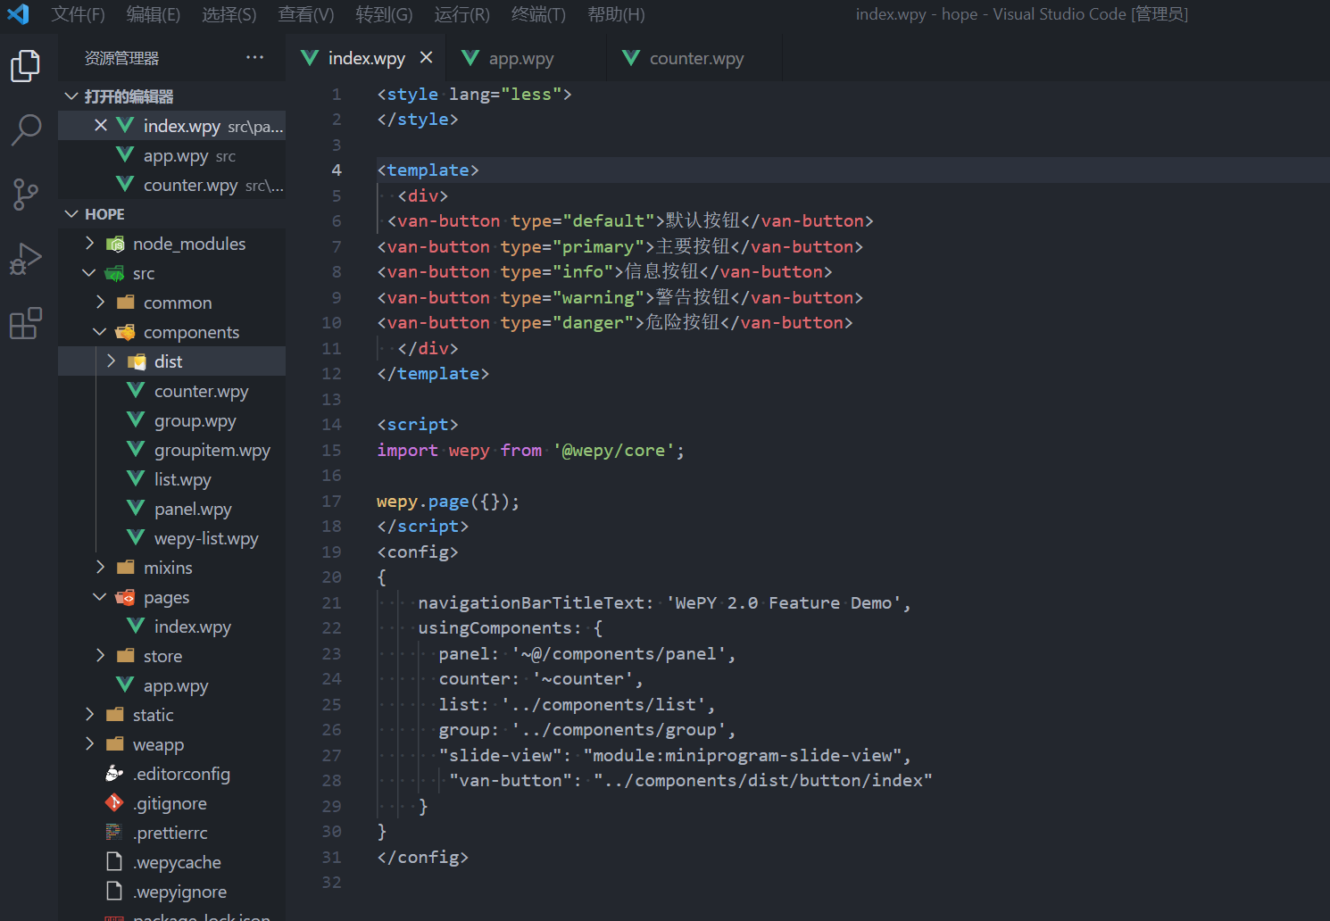Click the src folder icon
The height and width of the screenshot is (921, 1330).
(x=115, y=273)
